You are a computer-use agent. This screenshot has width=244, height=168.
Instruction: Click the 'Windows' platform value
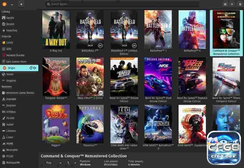click(85, 165)
